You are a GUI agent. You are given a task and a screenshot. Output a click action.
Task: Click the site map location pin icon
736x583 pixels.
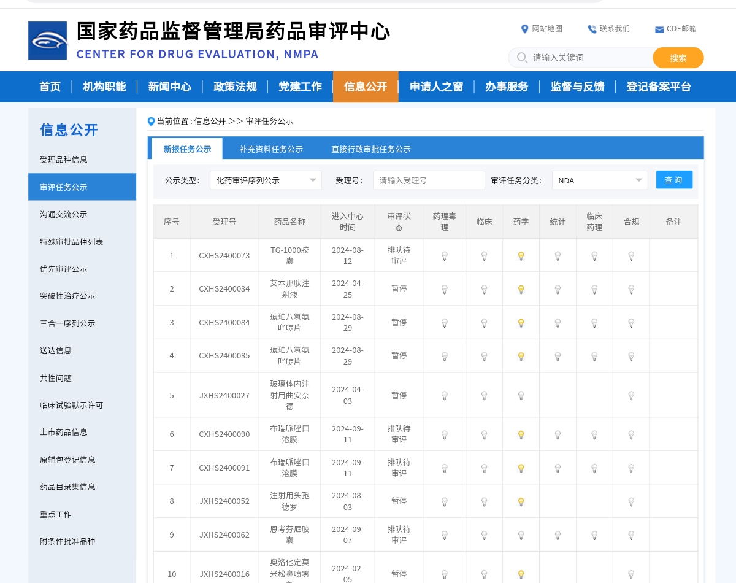(x=524, y=29)
